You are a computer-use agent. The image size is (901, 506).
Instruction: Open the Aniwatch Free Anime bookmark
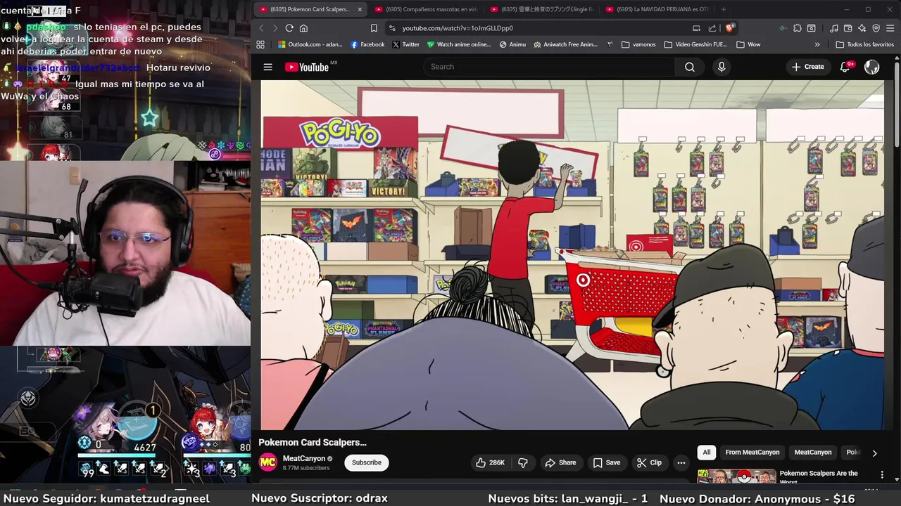pos(565,44)
